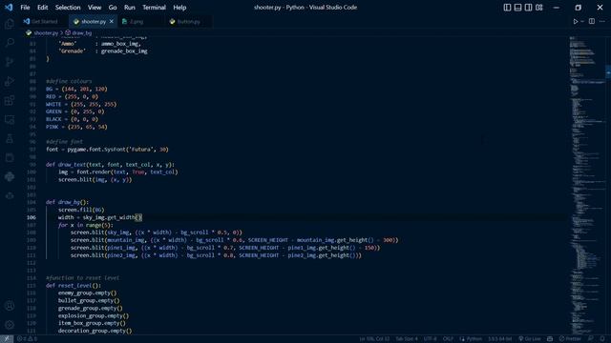Change the CRLF end of line sequence
This screenshot has width=611, height=343.
(x=448, y=339)
